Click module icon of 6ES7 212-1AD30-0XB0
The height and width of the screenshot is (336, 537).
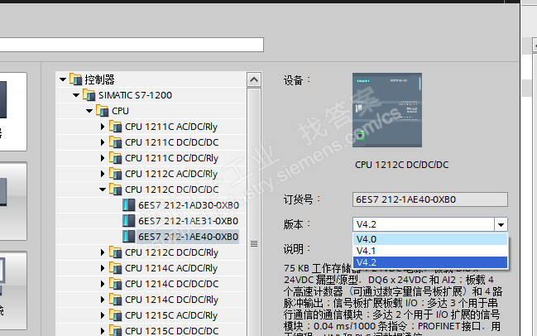click(x=129, y=205)
